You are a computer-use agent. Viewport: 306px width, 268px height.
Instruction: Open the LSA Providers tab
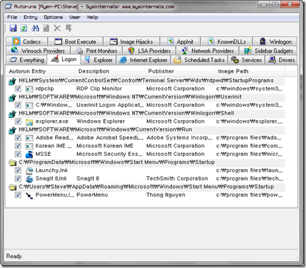pos(149,51)
